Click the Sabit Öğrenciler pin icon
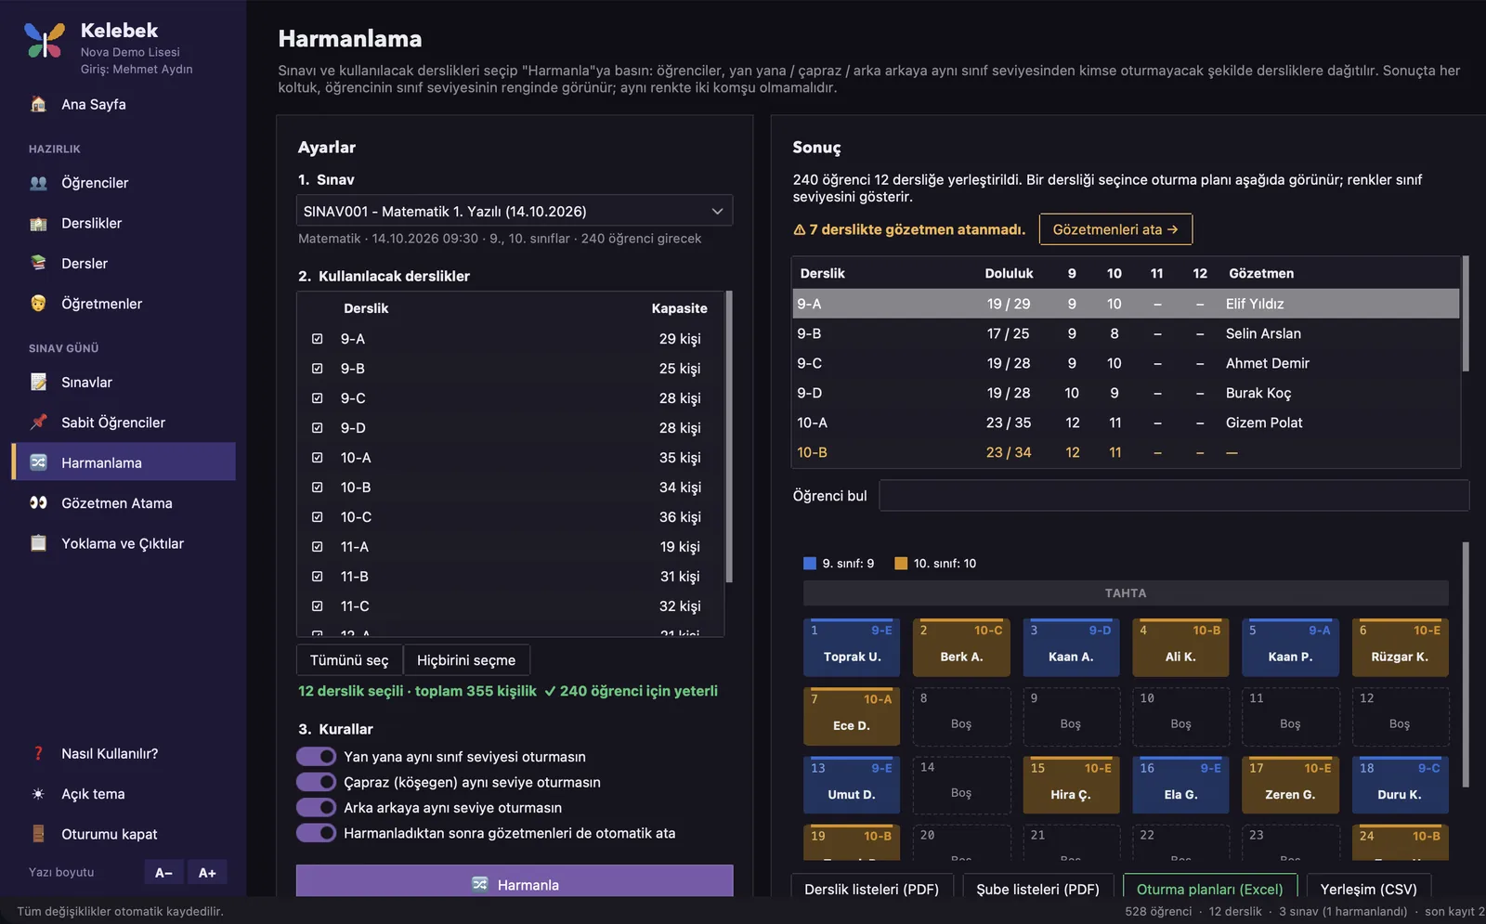This screenshot has width=1486, height=924. coord(38,423)
